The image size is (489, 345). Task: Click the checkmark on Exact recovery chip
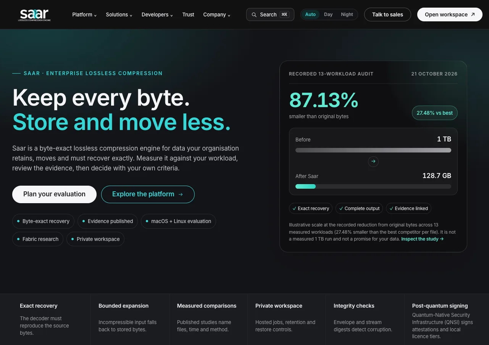(294, 209)
